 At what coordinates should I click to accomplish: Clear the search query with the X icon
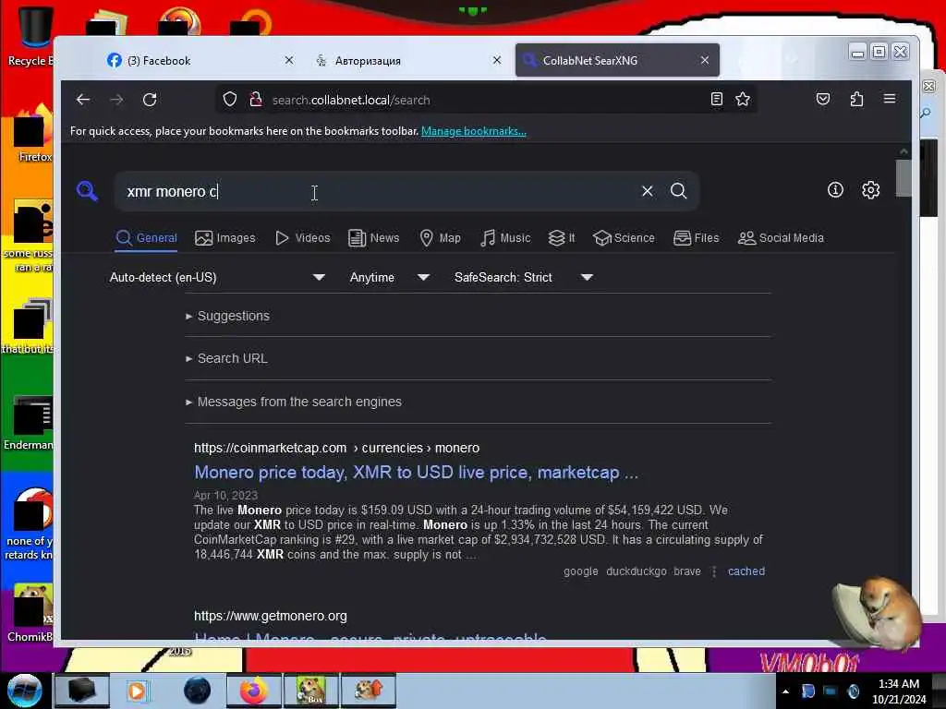(x=648, y=191)
